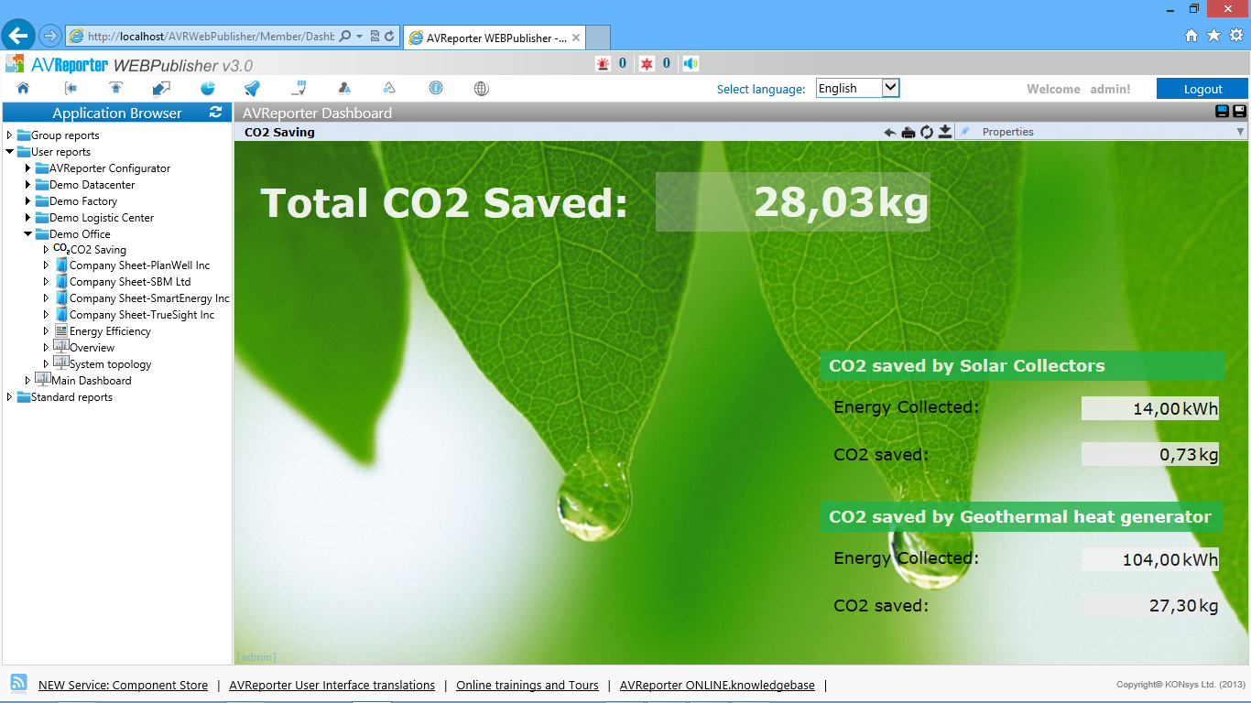Go to the Home toolbar icon
Image resolution: width=1251 pixels, height=703 pixels.
pyautogui.click(x=23, y=89)
